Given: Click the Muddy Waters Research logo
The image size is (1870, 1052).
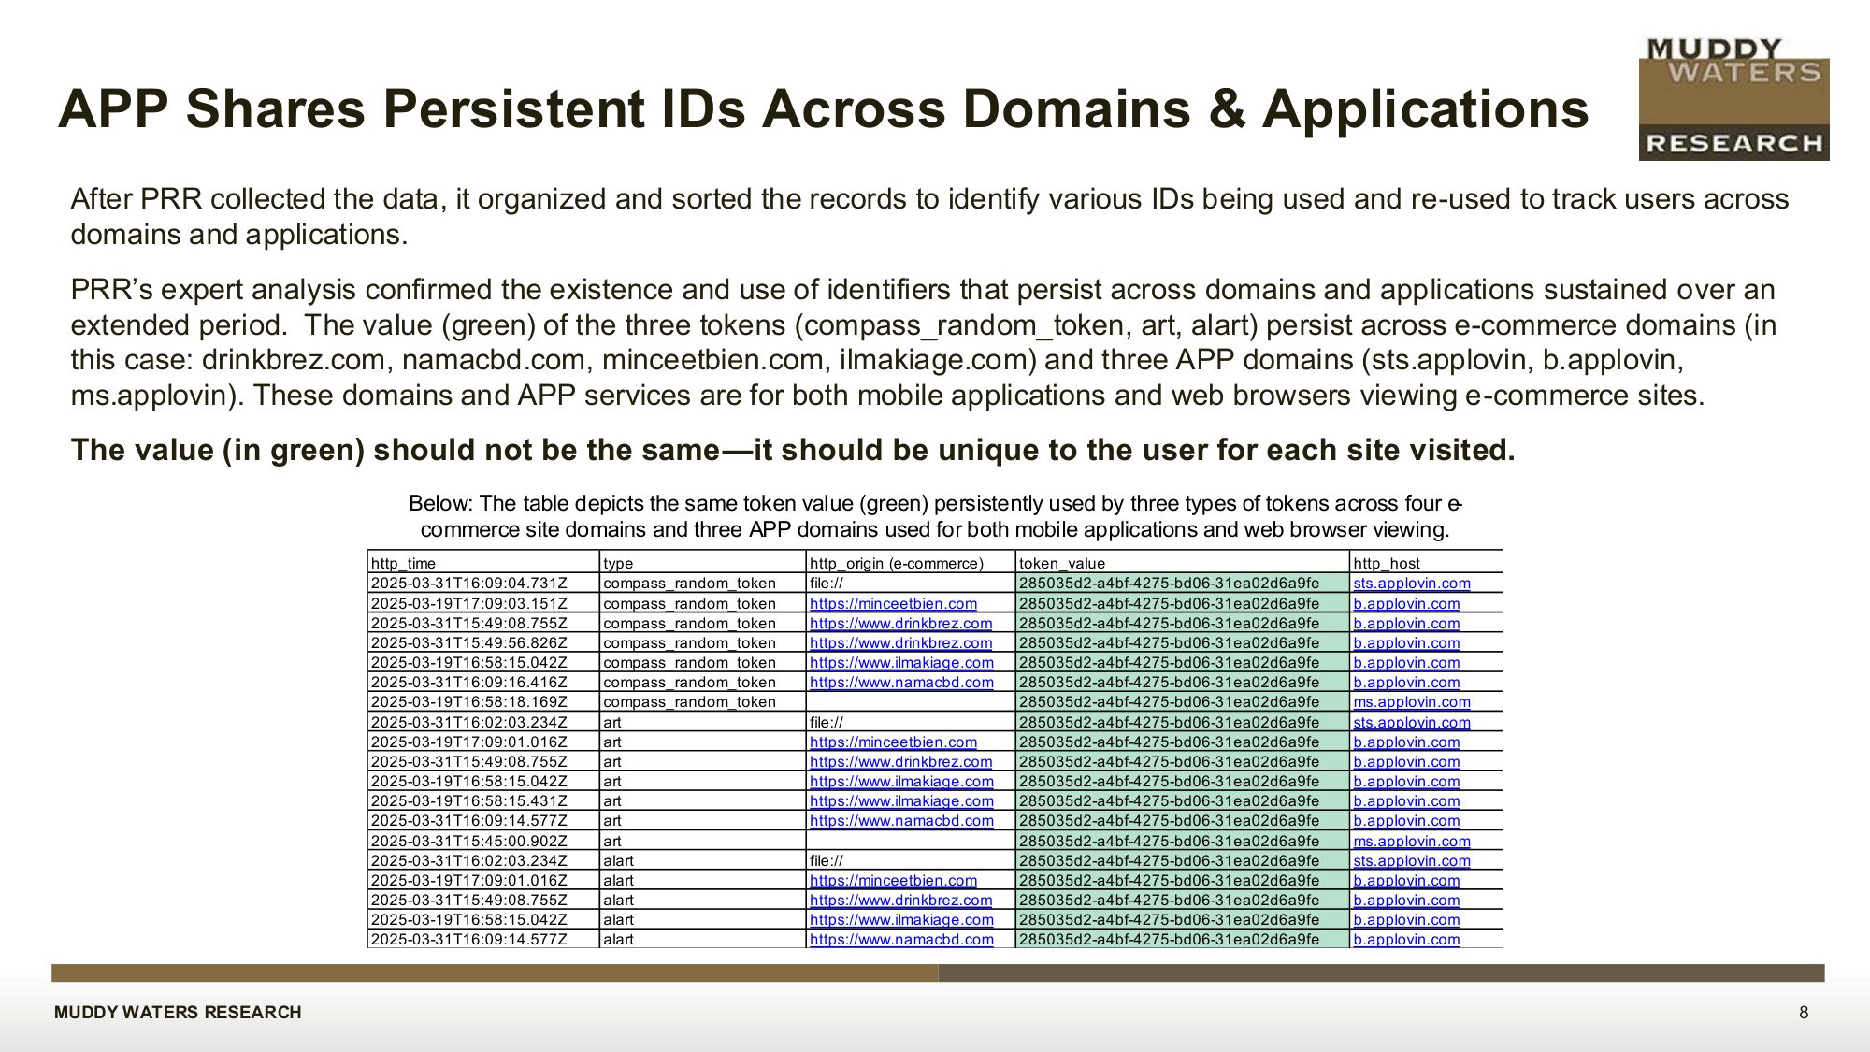Looking at the screenshot, I should point(1733,98).
